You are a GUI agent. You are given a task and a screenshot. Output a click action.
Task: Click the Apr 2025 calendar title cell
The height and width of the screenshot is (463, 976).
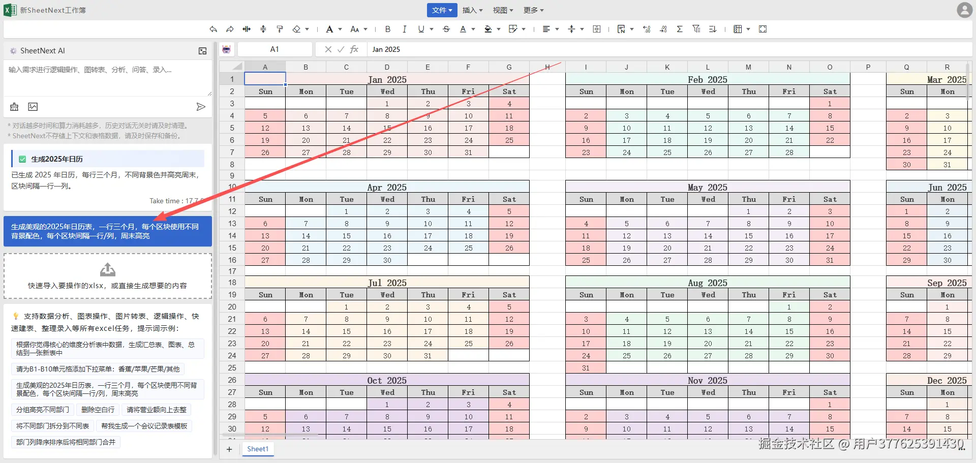coord(387,187)
